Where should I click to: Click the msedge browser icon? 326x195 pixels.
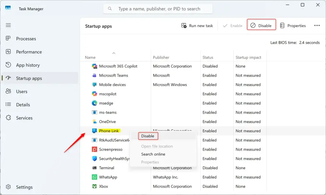(94, 103)
